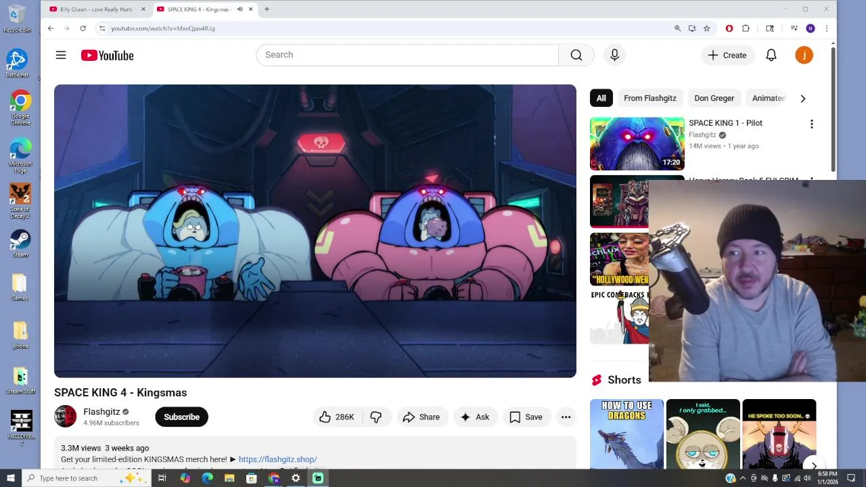
Task: Go back in browser history
Action: [50, 28]
